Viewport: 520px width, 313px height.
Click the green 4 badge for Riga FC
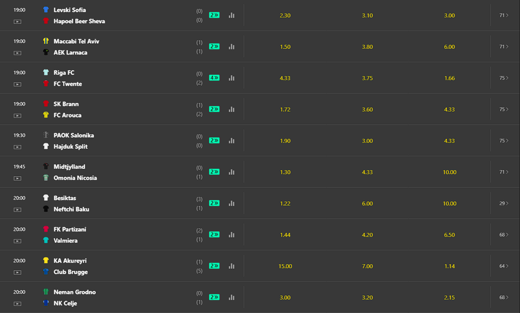pos(214,78)
